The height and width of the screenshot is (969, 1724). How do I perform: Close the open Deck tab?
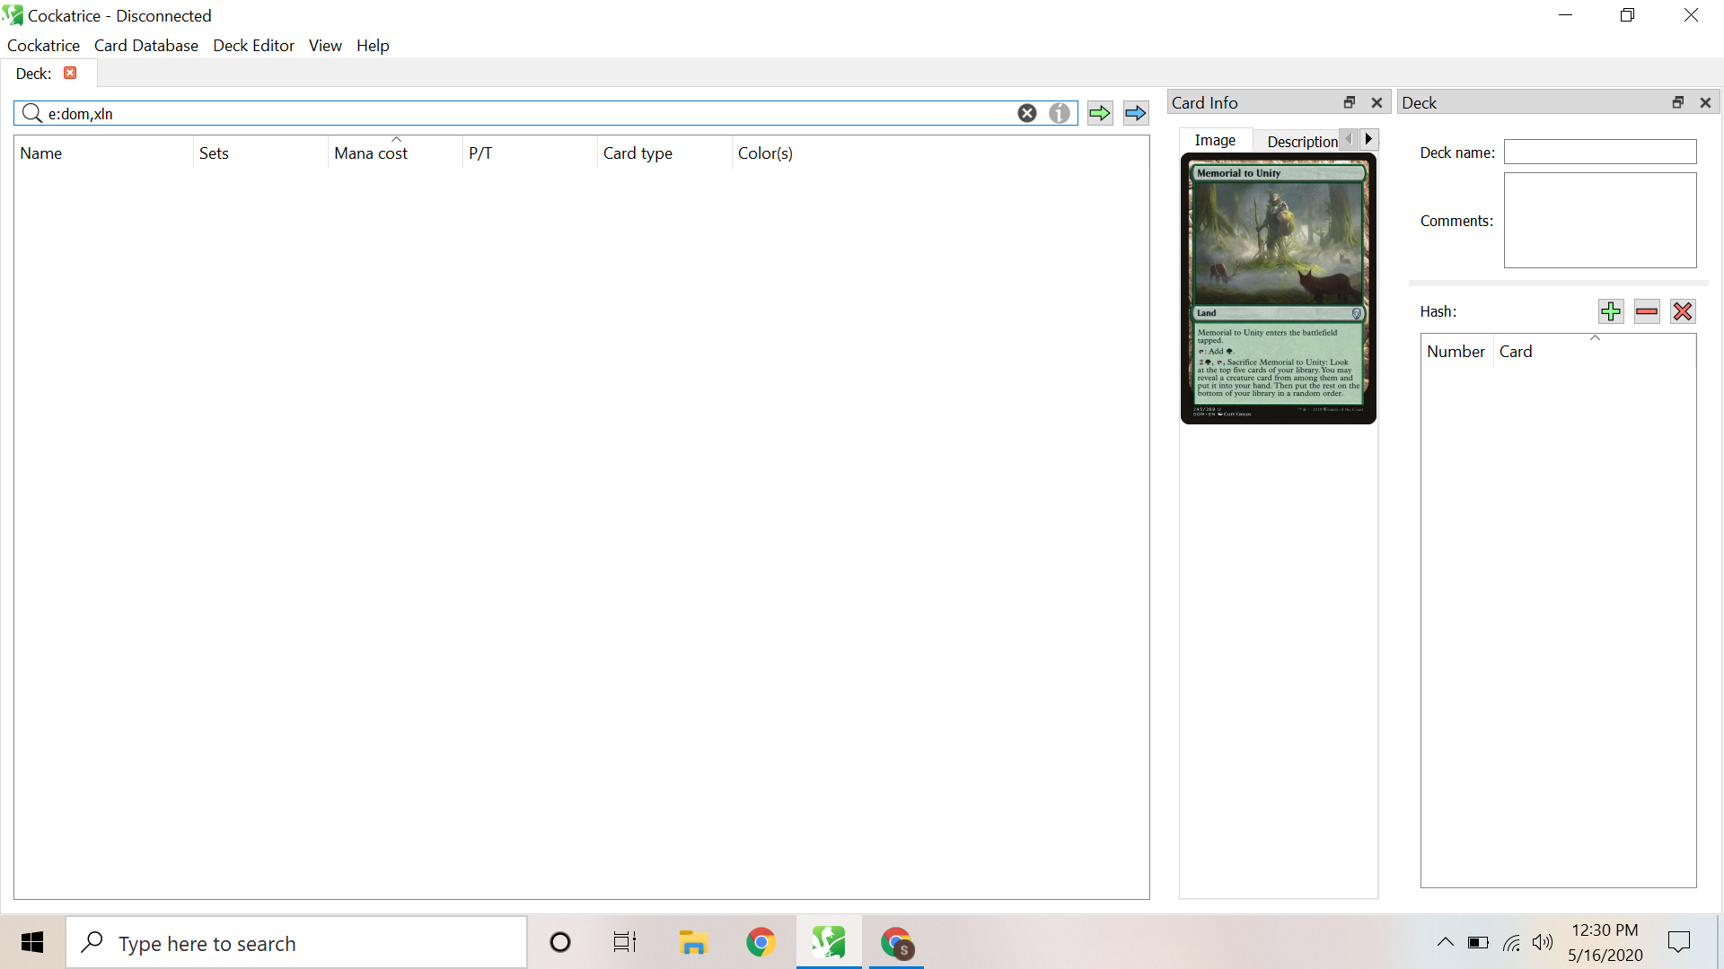tap(70, 73)
